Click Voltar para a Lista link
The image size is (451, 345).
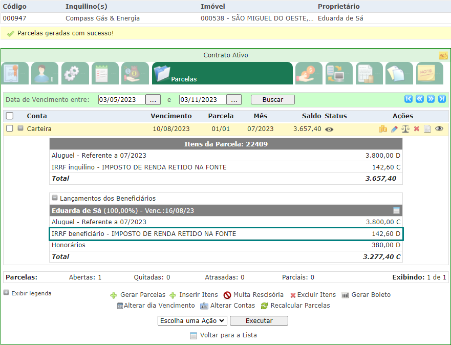[228, 335]
